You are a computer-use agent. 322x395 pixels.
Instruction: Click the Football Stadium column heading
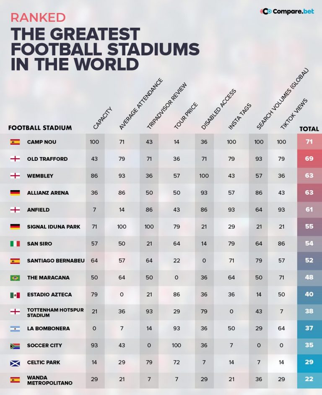tap(40, 128)
